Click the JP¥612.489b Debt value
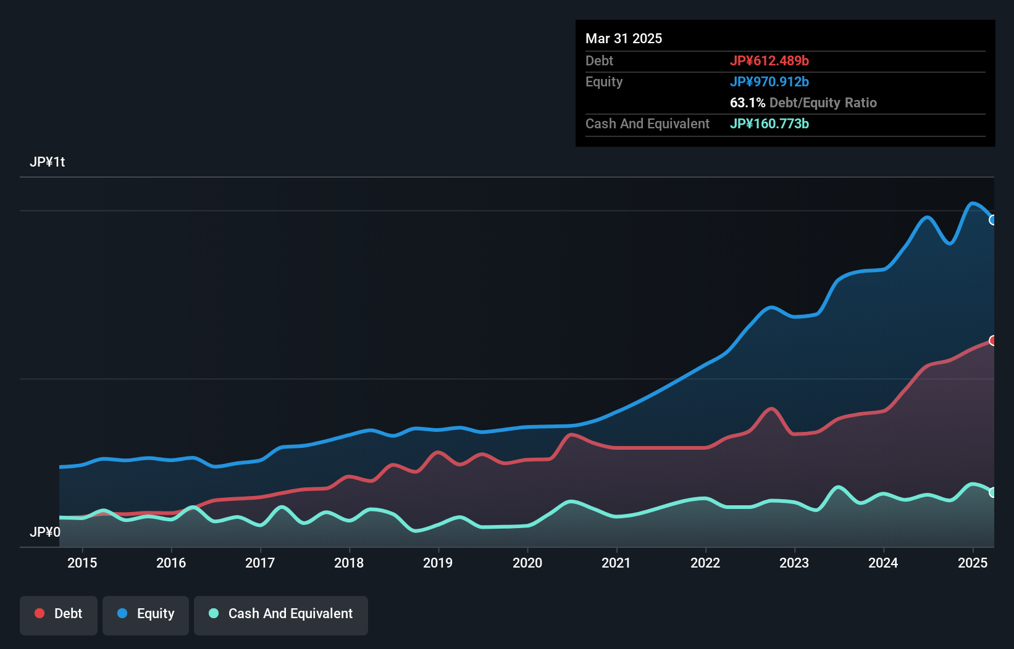The width and height of the screenshot is (1014, 649). [770, 60]
